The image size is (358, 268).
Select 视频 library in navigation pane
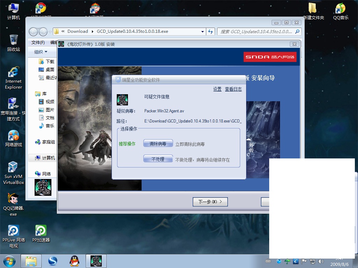(47, 102)
